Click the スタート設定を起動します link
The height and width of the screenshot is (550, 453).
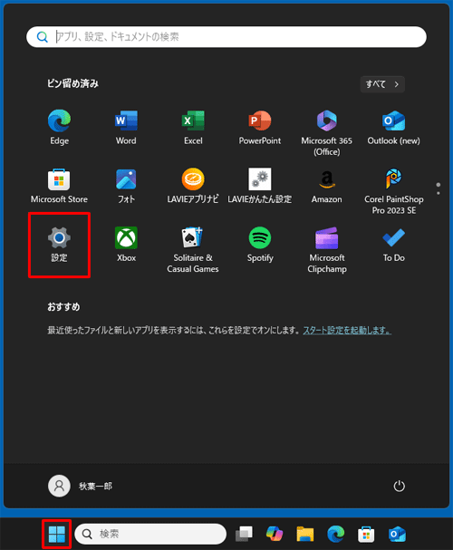pyautogui.click(x=347, y=331)
